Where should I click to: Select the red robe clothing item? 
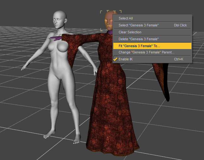tap(110, 99)
